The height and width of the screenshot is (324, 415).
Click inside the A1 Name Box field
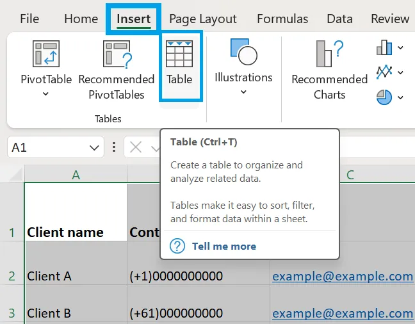pyautogui.click(x=49, y=147)
